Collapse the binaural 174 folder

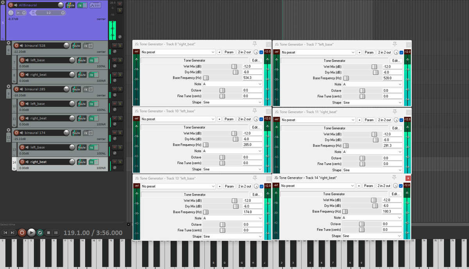pos(9,131)
